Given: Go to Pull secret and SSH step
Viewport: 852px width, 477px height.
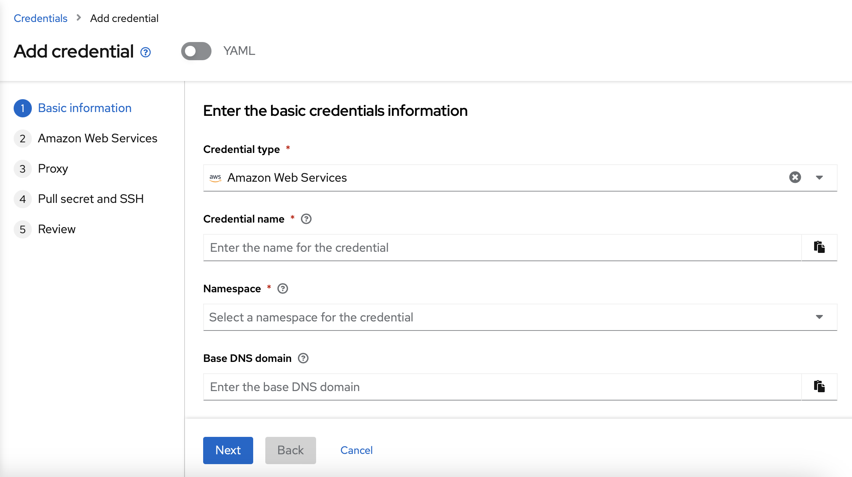Looking at the screenshot, I should pyautogui.click(x=91, y=199).
